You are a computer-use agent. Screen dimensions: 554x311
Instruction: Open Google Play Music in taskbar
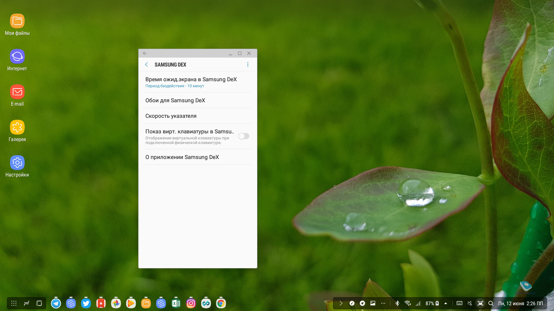(131, 303)
